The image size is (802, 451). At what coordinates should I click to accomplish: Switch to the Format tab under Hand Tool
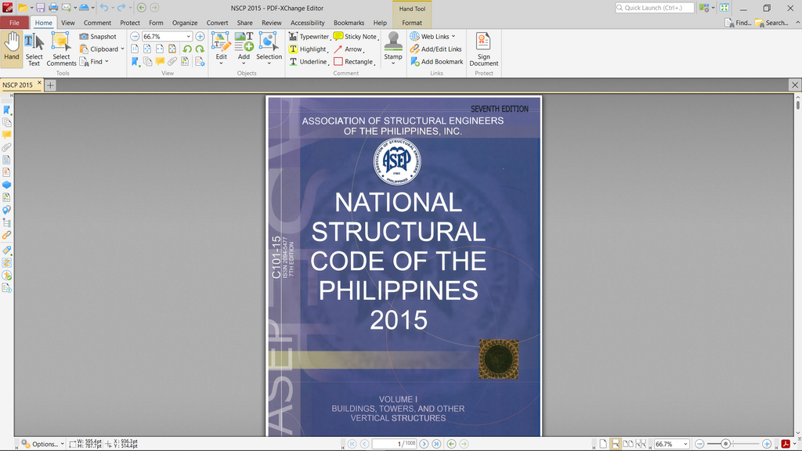412,23
